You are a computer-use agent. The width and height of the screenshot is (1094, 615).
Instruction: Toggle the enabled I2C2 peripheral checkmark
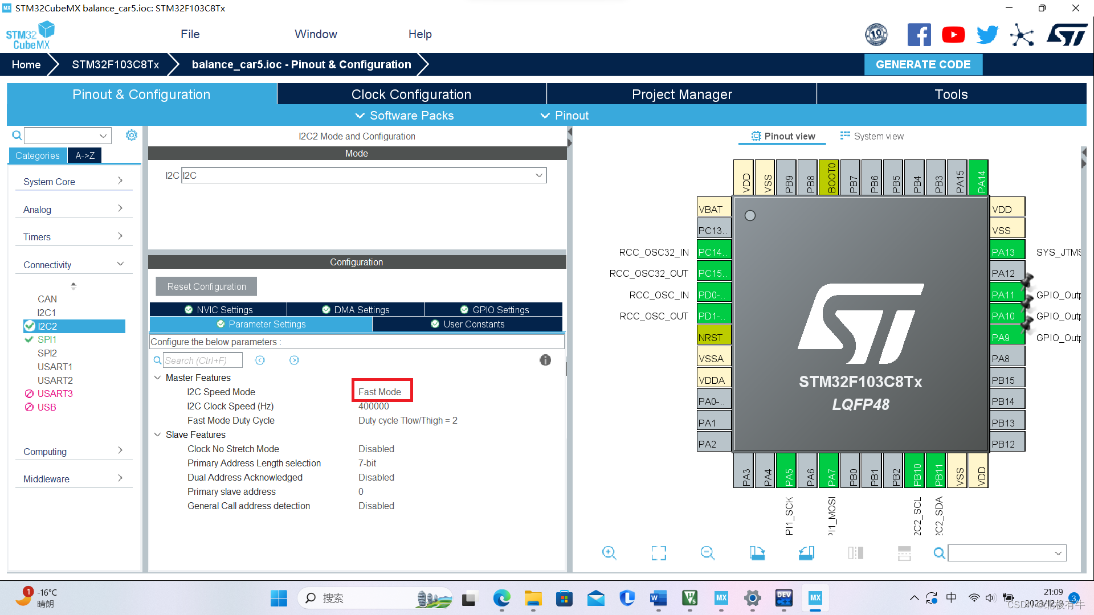point(30,326)
